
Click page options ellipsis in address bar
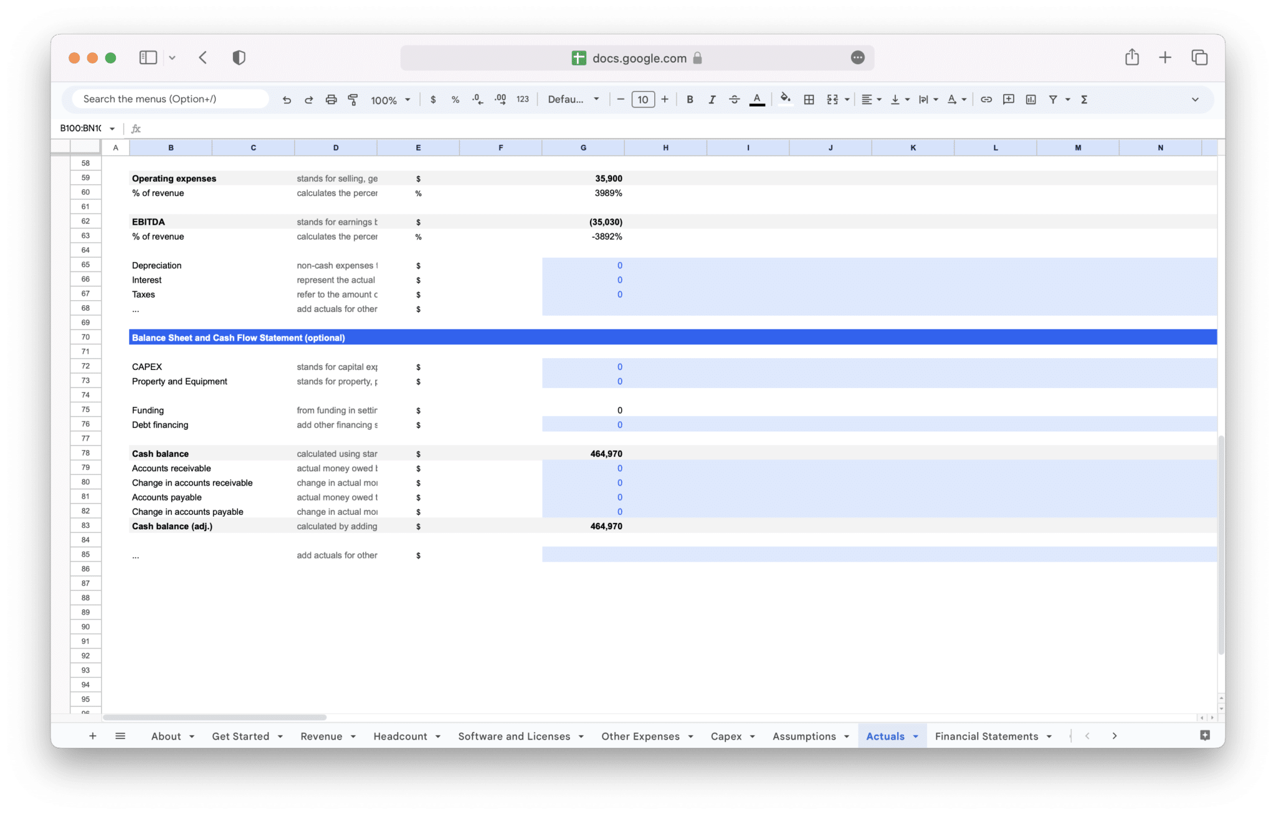tap(858, 57)
